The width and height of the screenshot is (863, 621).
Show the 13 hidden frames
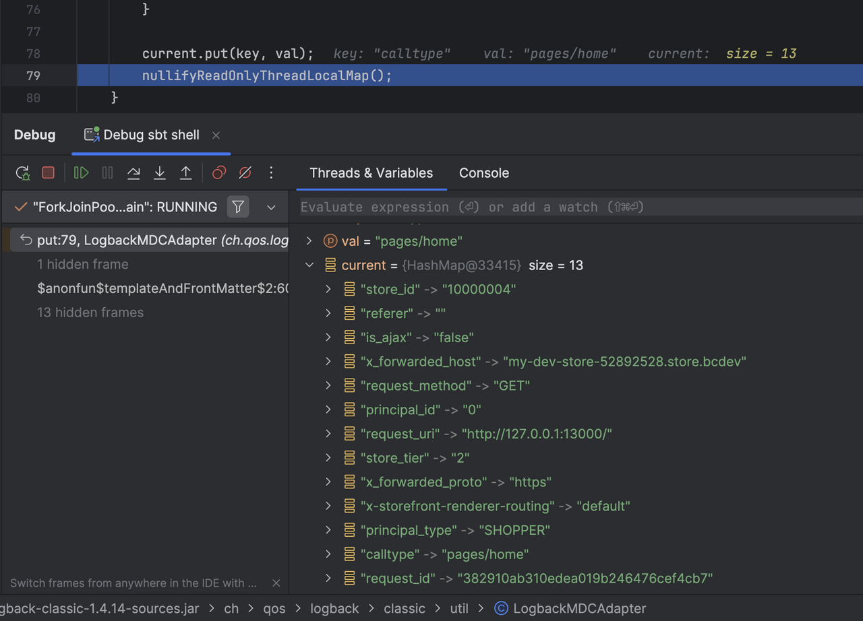point(90,313)
